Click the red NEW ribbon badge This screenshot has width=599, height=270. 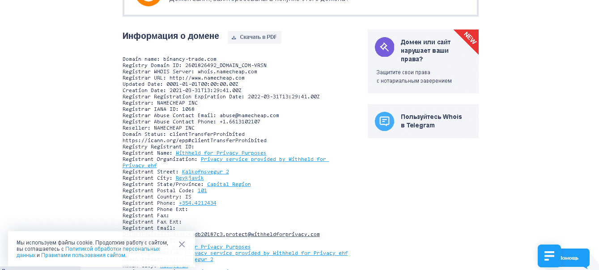(469, 38)
